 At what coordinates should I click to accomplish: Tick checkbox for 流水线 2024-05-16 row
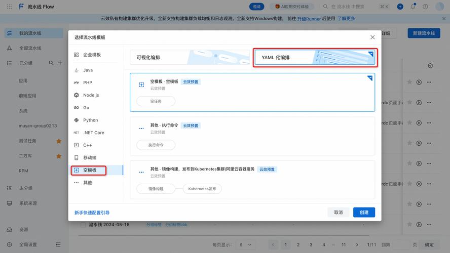[x=83, y=225]
